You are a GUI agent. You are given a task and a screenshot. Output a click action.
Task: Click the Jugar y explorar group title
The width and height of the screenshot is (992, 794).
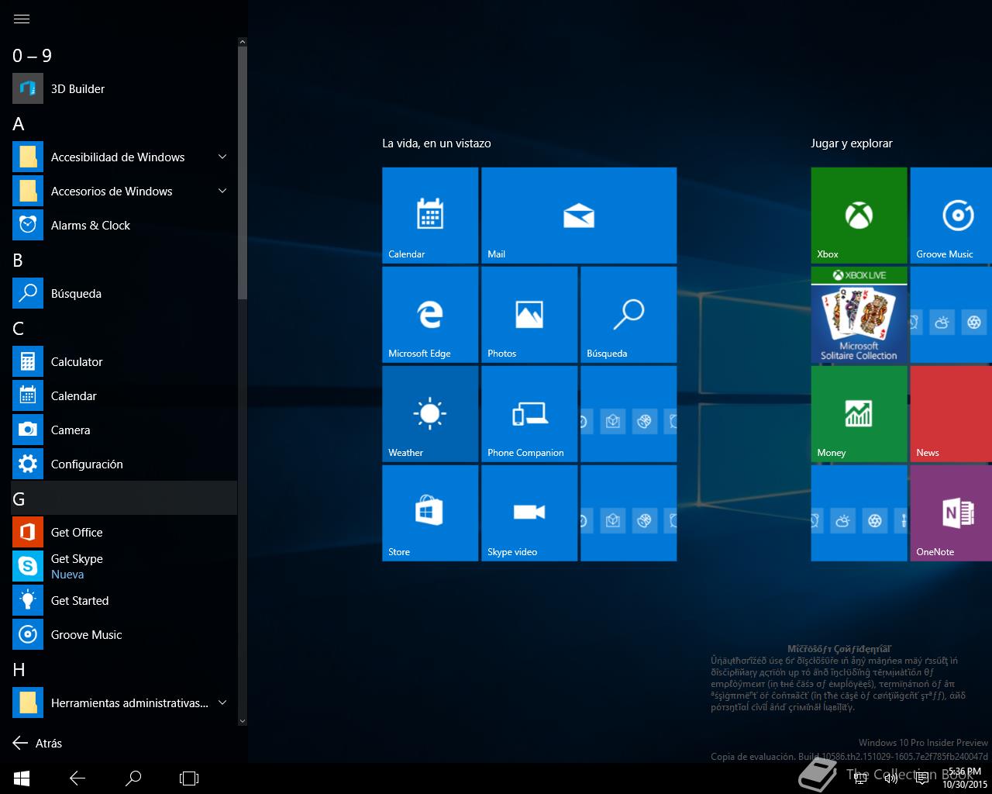pyautogui.click(x=852, y=143)
